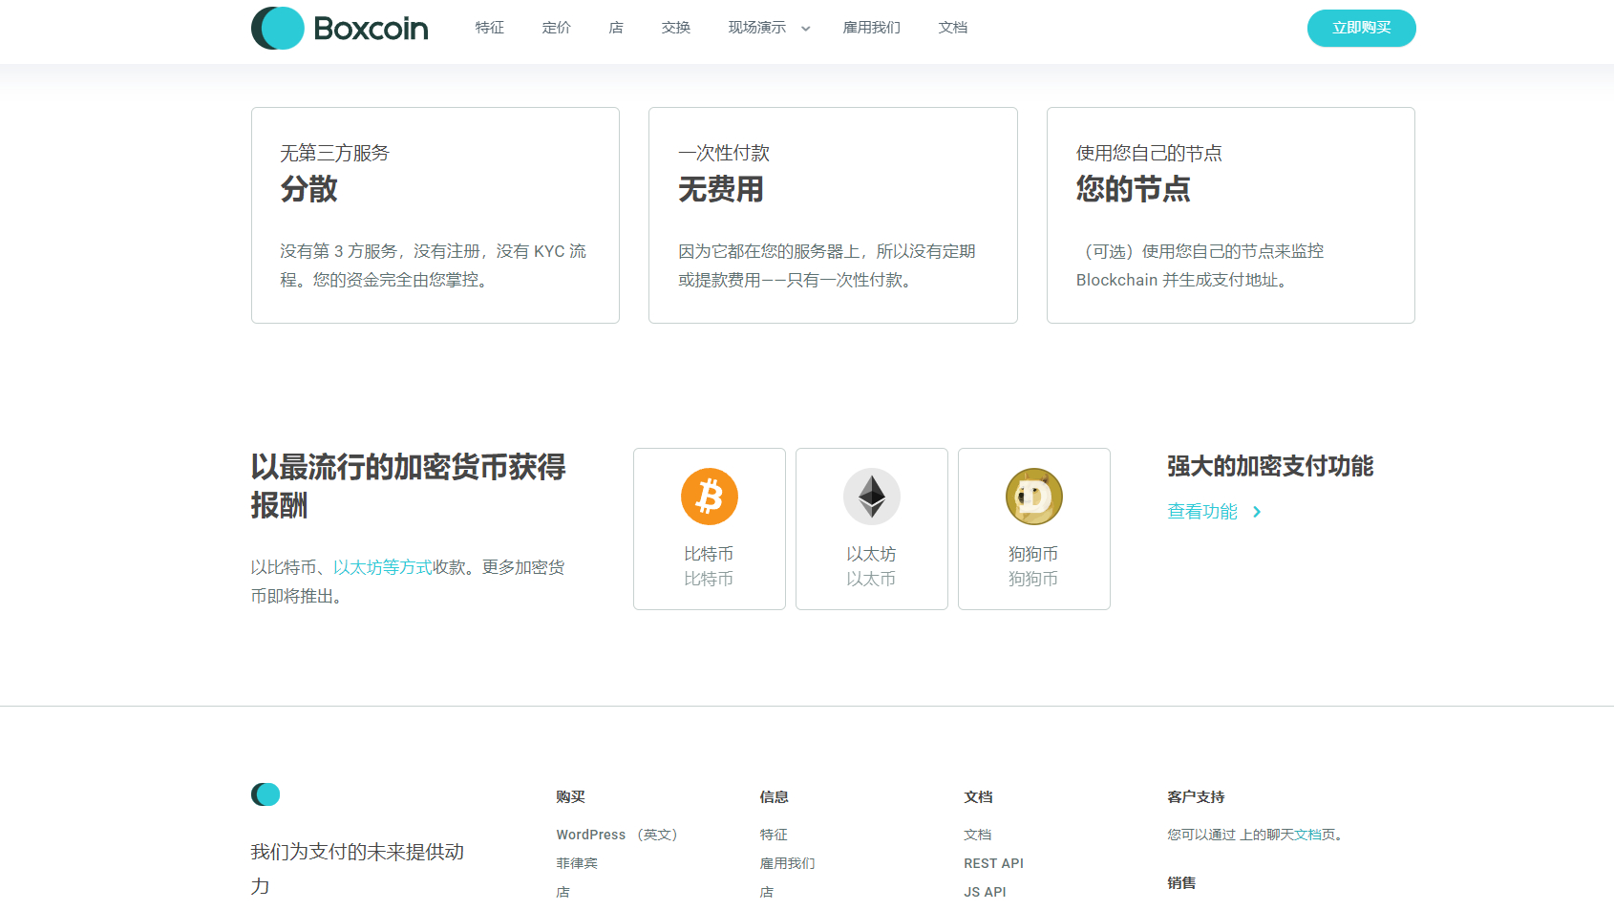Select 文档 in the navigation bar
Viewport: 1614px width, 910px height.
tap(952, 28)
